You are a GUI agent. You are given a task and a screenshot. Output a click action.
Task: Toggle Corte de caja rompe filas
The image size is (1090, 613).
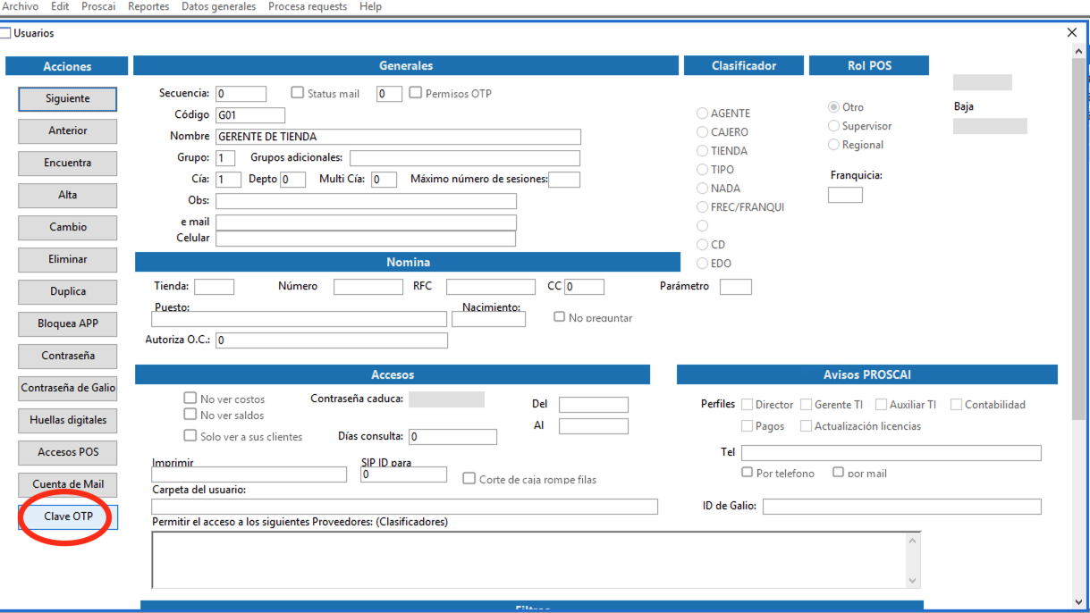click(469, 479)
